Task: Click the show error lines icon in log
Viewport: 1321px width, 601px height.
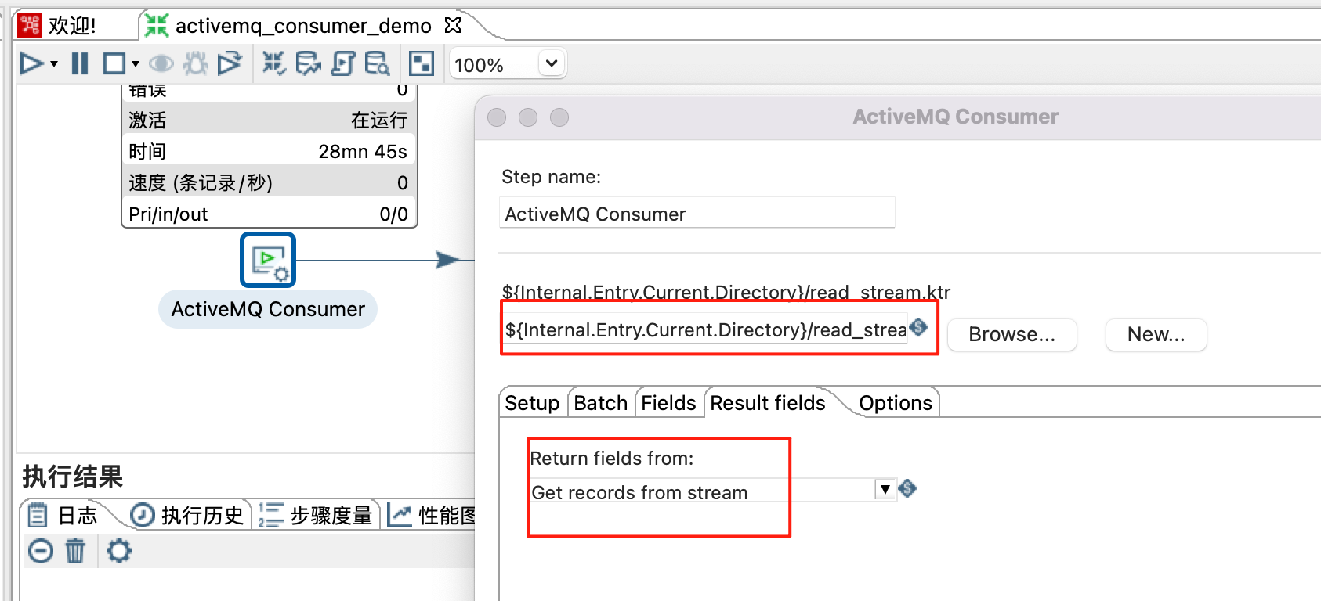Action: click(x=40, y=551)
